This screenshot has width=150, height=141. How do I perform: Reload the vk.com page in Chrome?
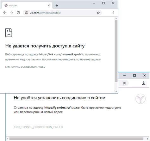(18, 13)
